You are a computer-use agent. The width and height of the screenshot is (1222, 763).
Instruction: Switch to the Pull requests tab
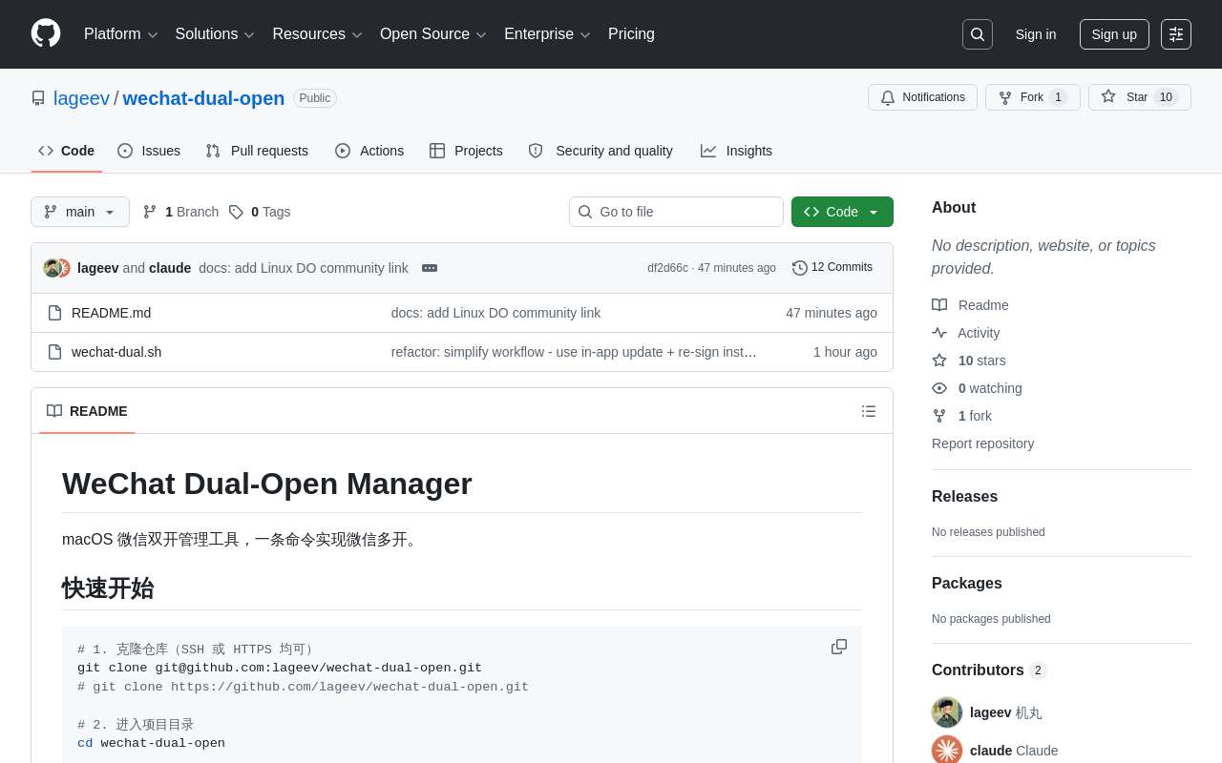pyautogui.click(x=257, y=151)
